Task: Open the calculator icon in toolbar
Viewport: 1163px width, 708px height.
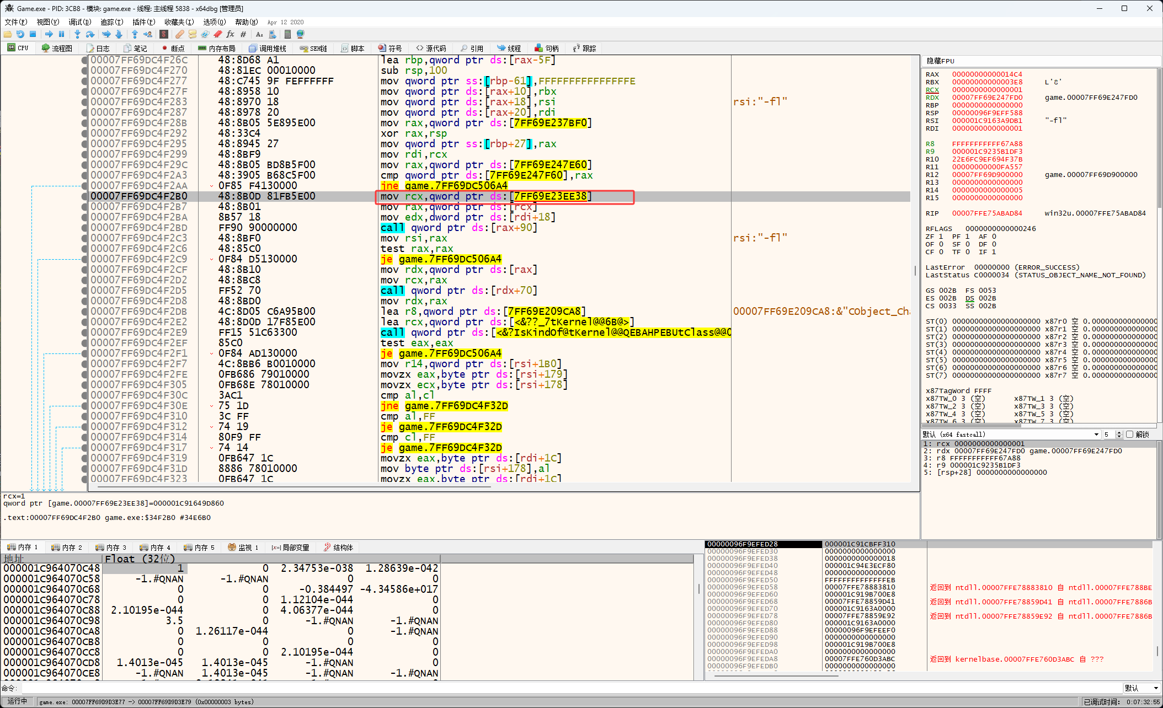Action: coord(287,34)
